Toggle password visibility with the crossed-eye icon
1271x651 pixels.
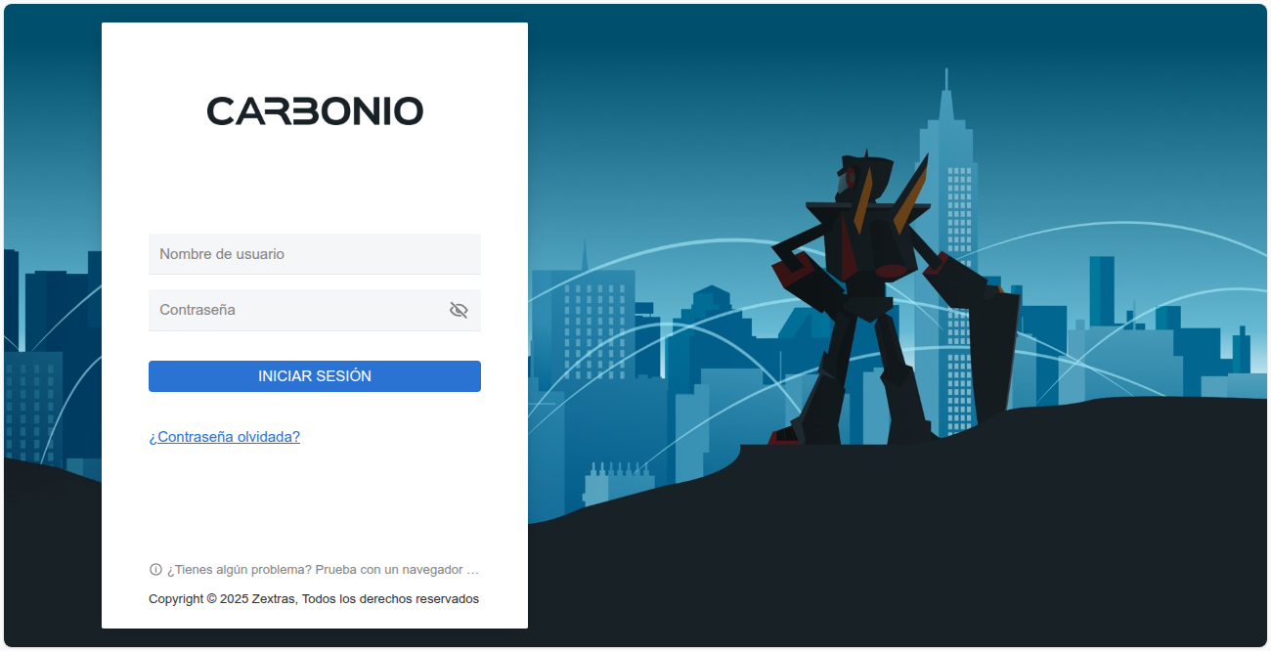[x=459, y=310]
